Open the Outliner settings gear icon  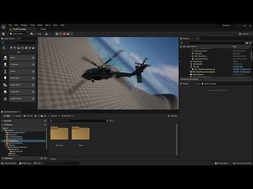[x=250, y=43]
